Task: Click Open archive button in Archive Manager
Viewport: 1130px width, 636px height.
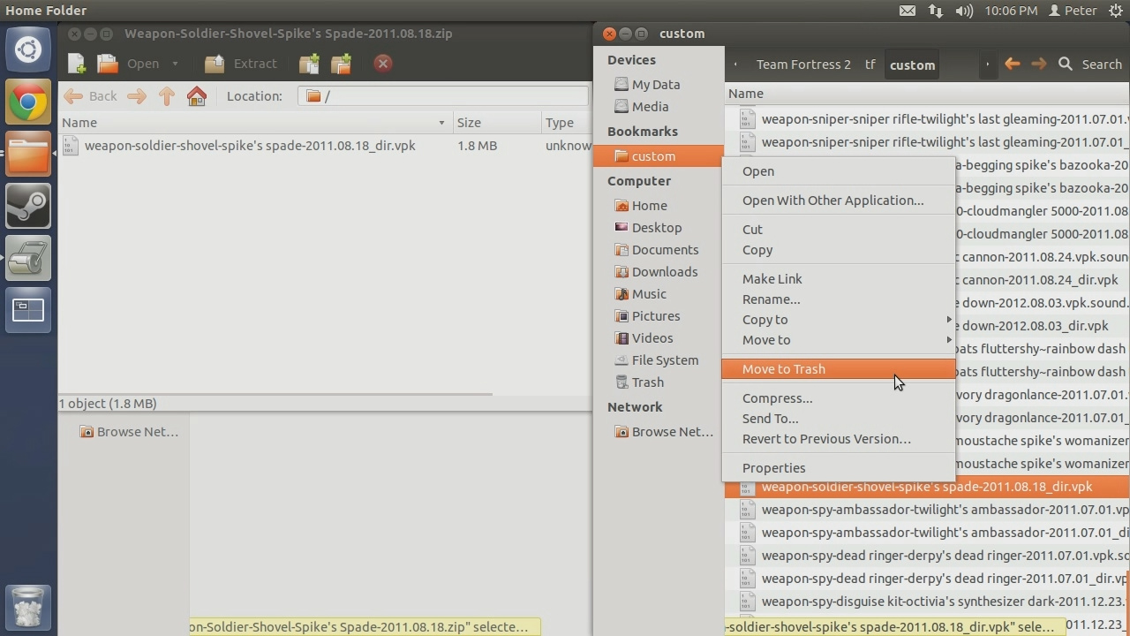Action: pos(129,64)
